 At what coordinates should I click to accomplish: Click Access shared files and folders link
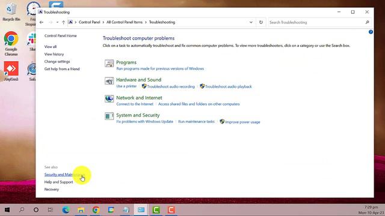[x=199, y=104]
